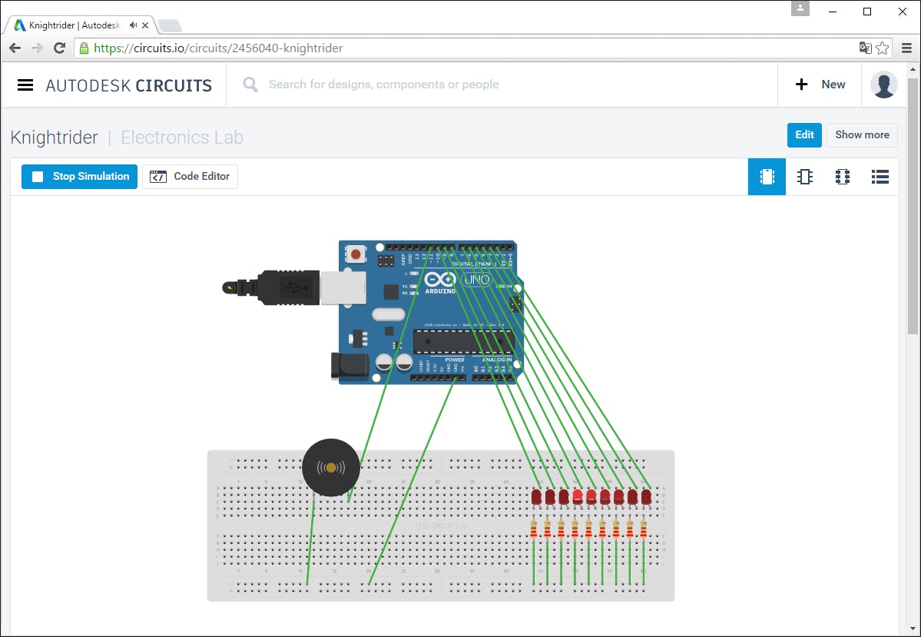921x637 pixels.
Task: Select the breadboard lab view icon
Action: click(767, 176)
